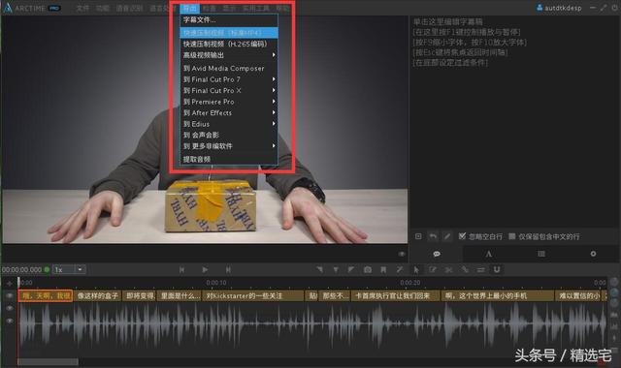Expand 到 After Effects submenu

[x=229, y=112]
